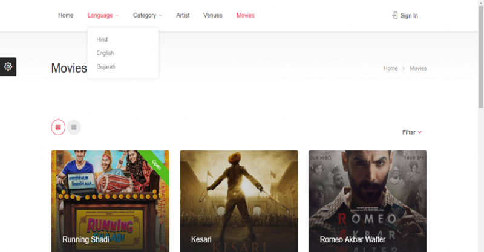Open the Venues page
This screenshot has width=484, height=252.
tap(213, 16)
